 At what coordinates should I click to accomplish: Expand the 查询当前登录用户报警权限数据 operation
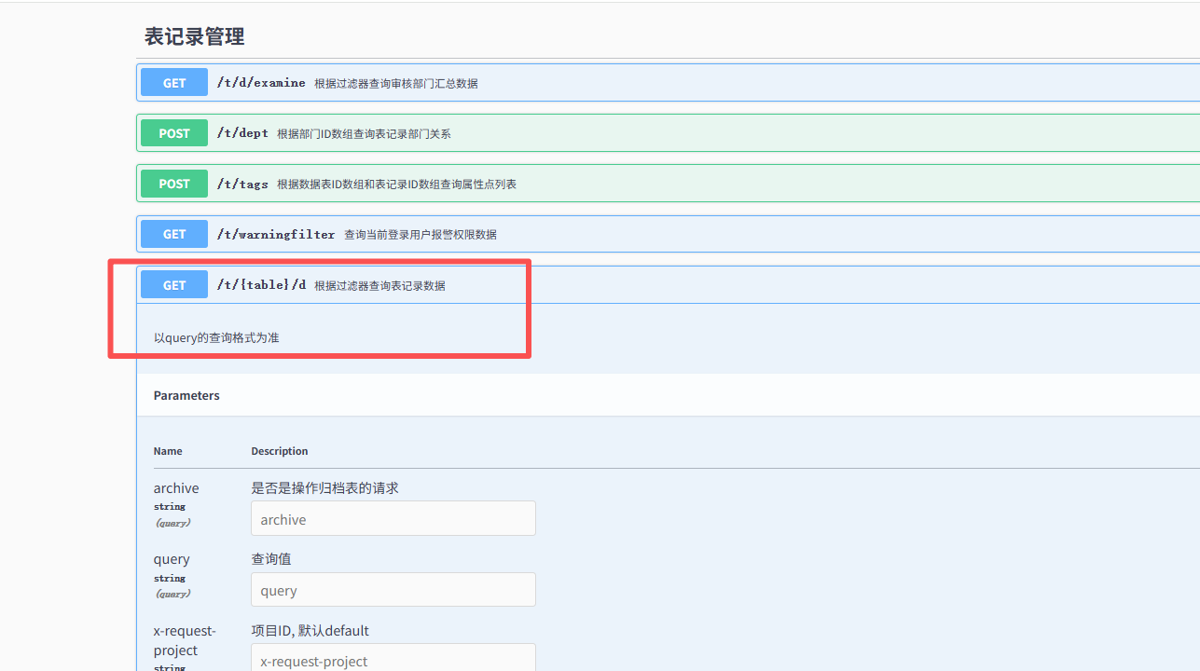click(426, 235)
